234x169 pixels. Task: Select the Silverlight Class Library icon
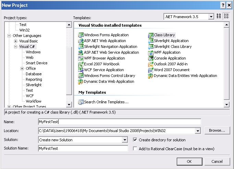(x=151, y=47)
